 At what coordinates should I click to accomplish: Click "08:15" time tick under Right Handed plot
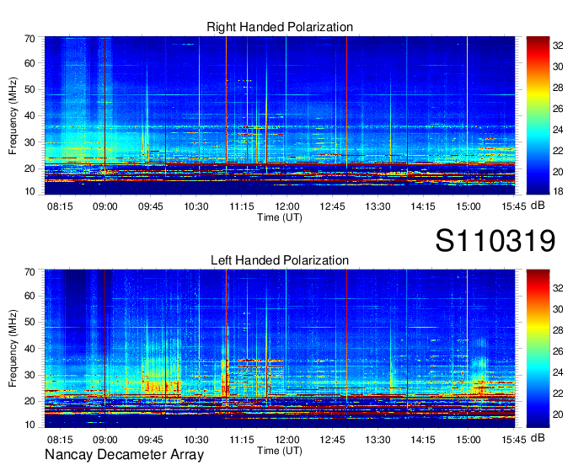(x=60, y=206)
